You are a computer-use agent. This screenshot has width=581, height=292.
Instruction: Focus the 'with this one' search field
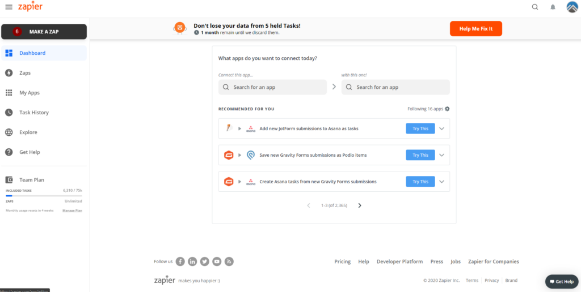[x=395, y=87]
